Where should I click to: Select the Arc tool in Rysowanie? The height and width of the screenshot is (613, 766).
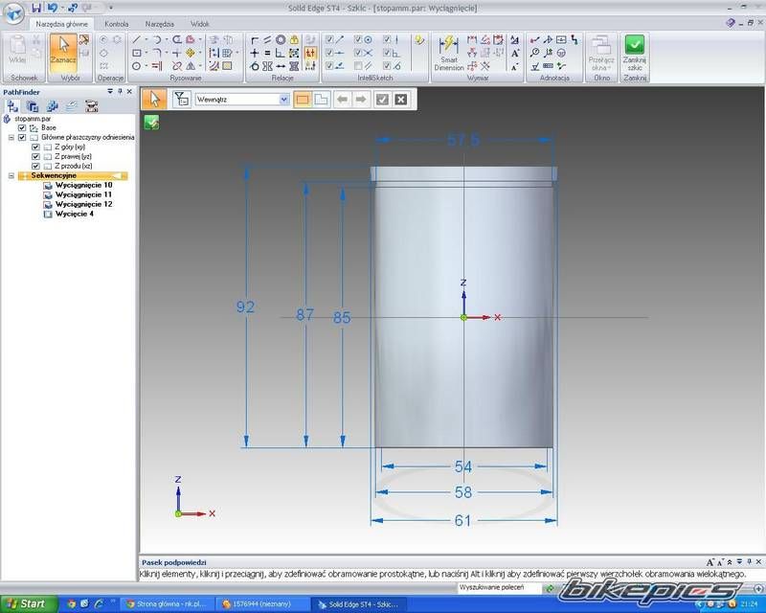157,40
